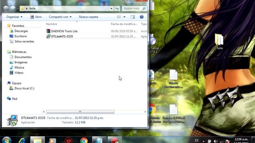Select Disco local (C:)
Screen dimensions: 255x143
(24, 88)
